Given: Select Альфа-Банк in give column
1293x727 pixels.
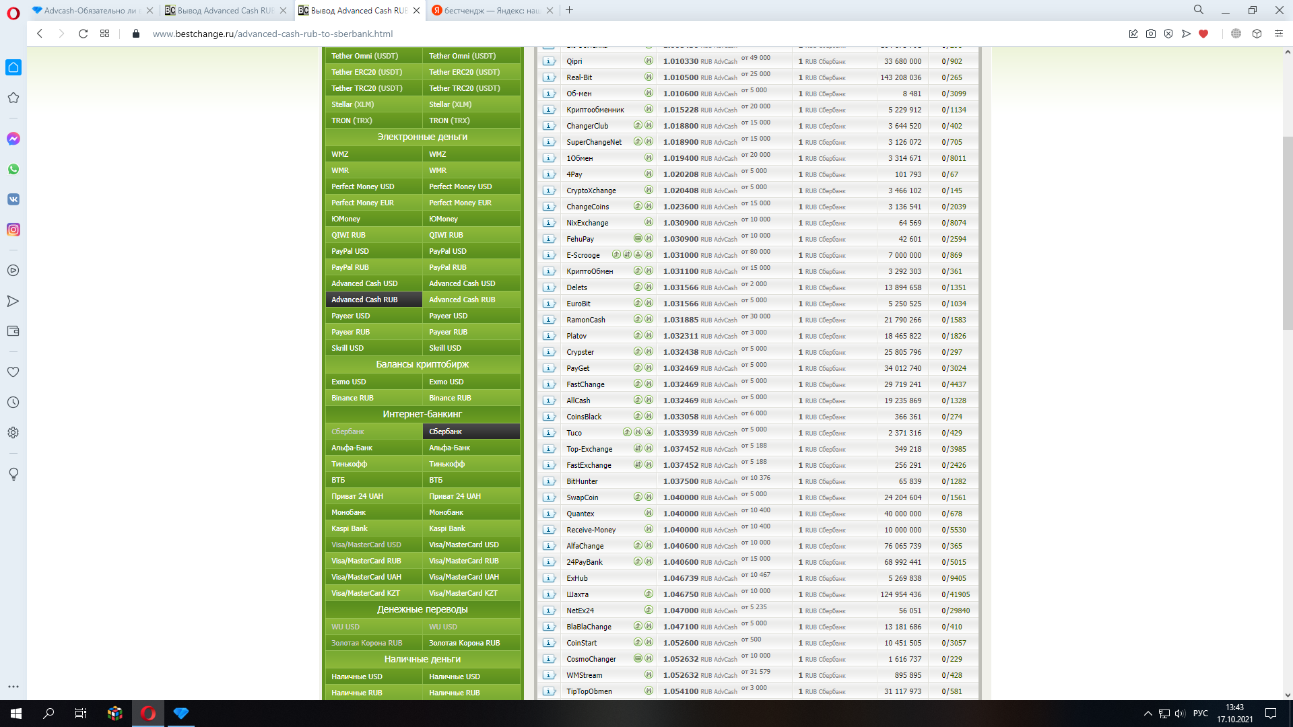Looking at the screenshot, I should (x=373, y=448).
